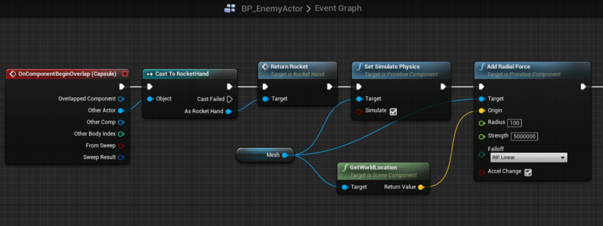603x226 pixels.
Task: Select the Set Simulate Physics node title
Action: 392,67
